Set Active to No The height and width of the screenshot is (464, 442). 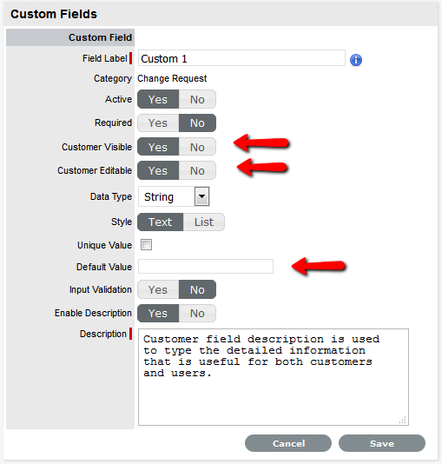[x=197, y=99]
